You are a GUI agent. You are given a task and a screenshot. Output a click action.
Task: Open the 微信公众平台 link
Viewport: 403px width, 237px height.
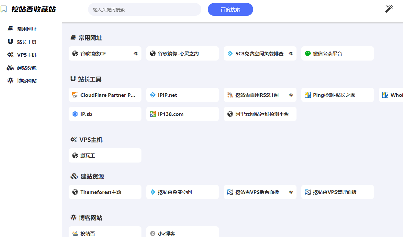tap(338, 53)
